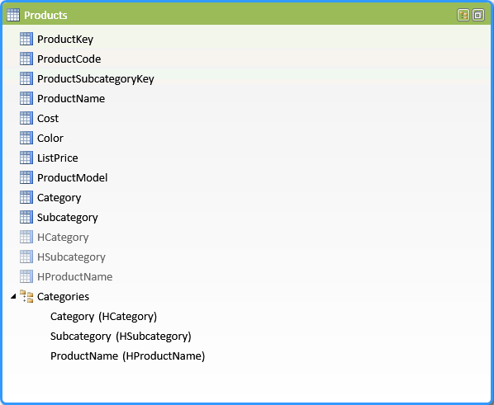Click the column icon beside Color
The height and width of the screenshot is (405, 494).
[x=26, y=138]
